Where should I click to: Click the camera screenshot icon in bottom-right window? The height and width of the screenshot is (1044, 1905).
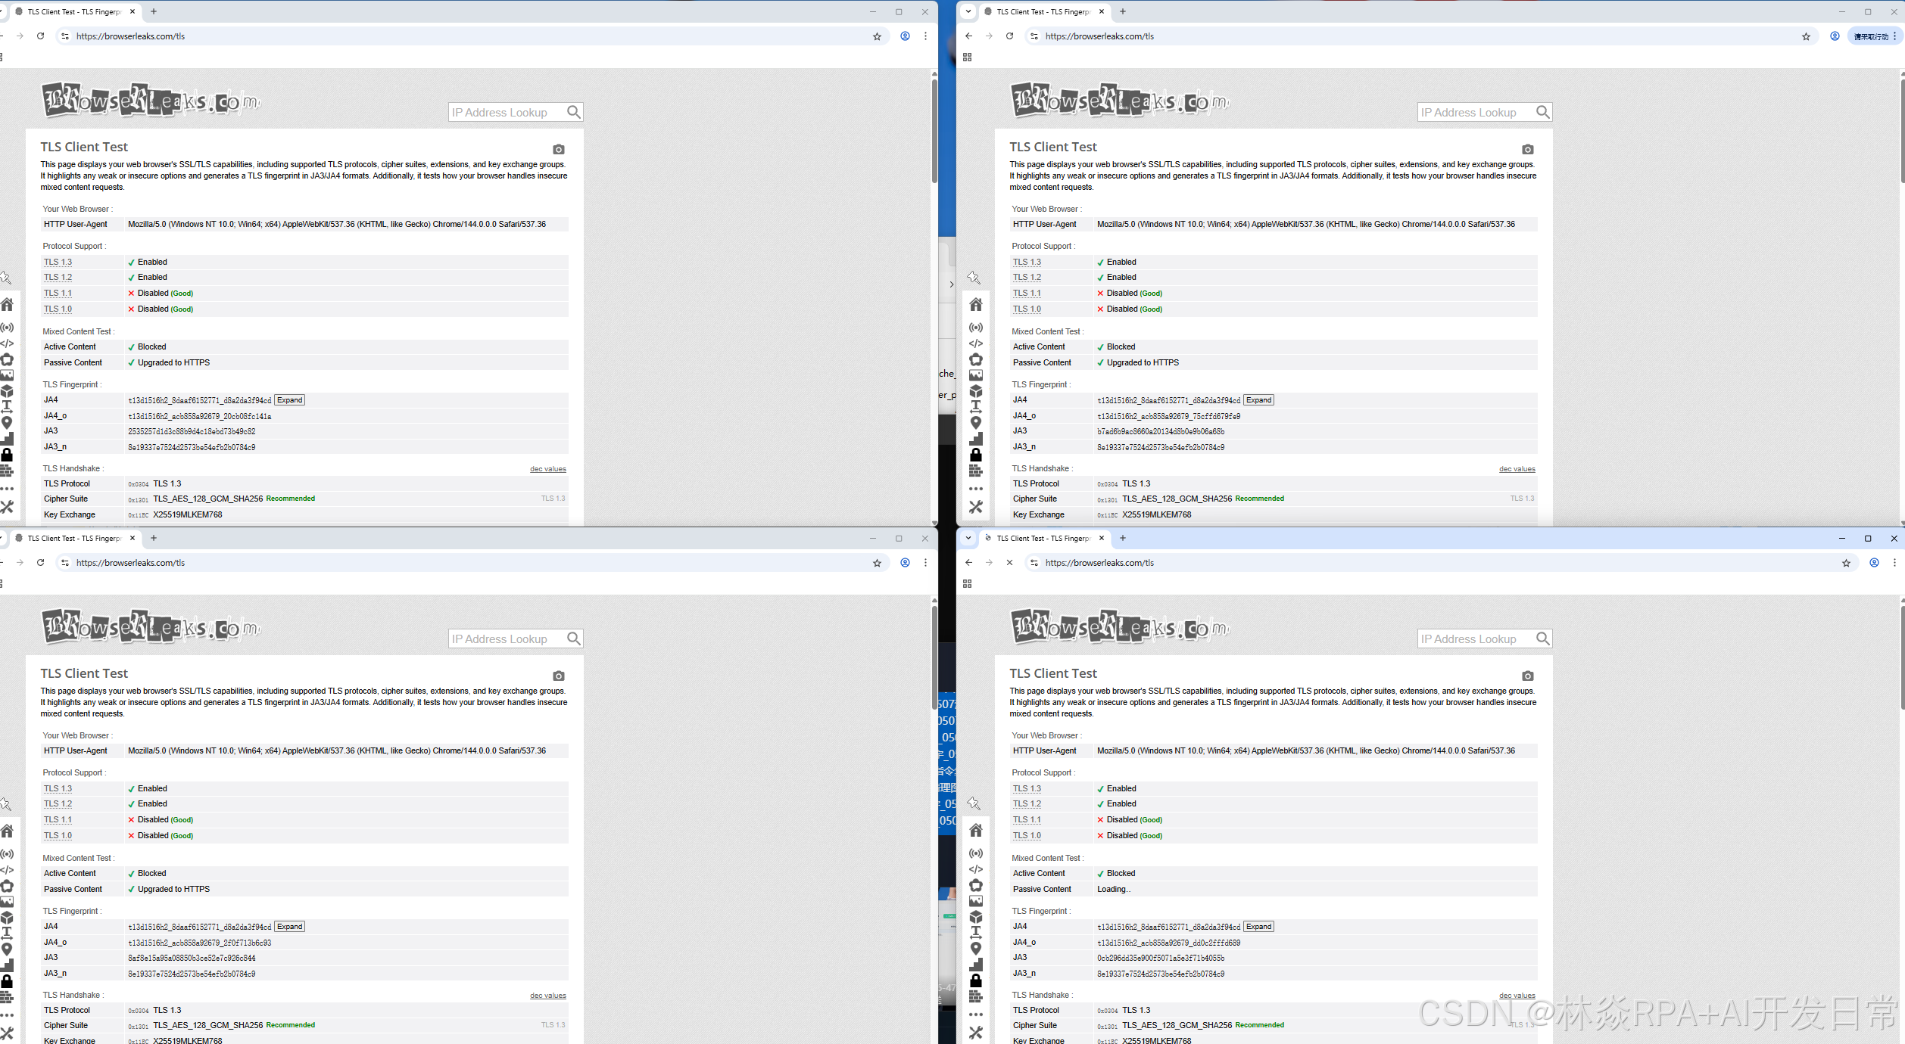tap(1528, 676)
